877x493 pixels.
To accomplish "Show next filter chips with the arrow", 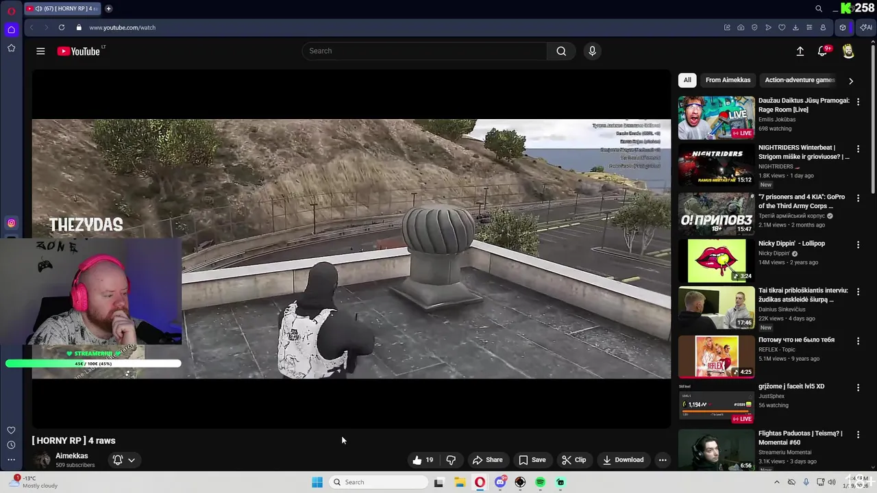I will (x=851, y=81).
